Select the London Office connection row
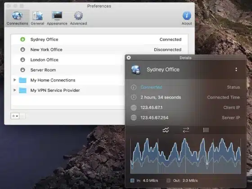The image size is (252, 189). (x=67, y=60)
